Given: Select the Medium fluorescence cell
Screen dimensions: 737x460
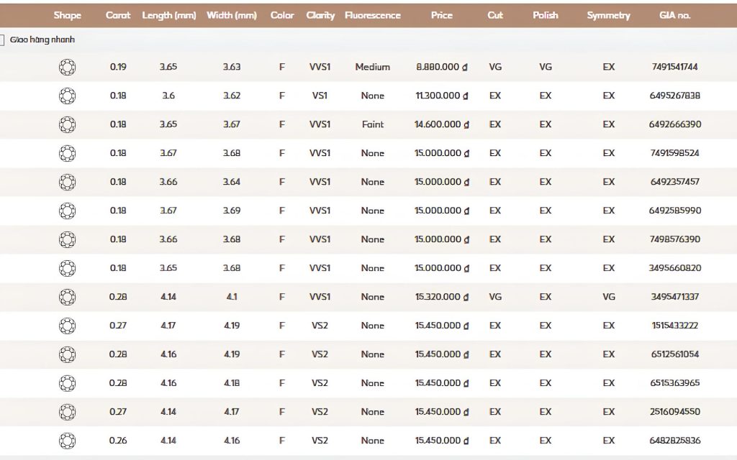Looking at the screenshot, I should (373, 67).
